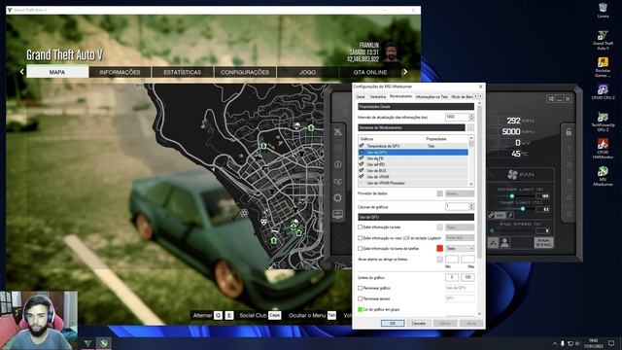Toggle LCD do teclado Logitech checkbox
The width and height of the screenshot is (622, 350).
click(361, 237)
